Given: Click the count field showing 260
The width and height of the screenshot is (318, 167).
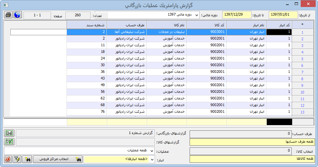Looking at the screenshot, I should pos(78,15).
